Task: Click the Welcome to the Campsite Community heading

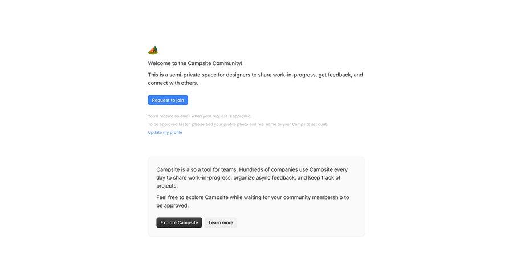Action: point(195,63)
